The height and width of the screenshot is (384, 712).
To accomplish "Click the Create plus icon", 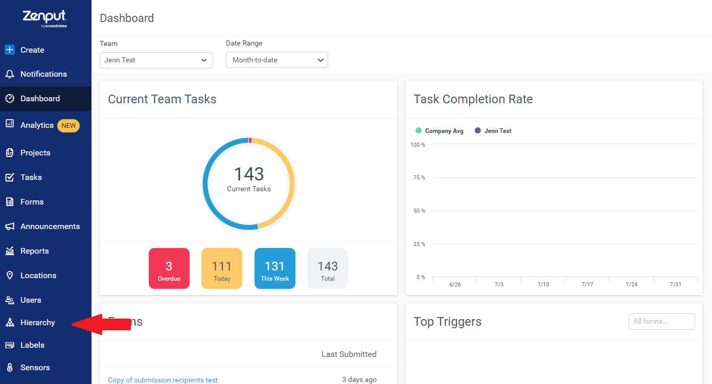I will tap(10, 50).
